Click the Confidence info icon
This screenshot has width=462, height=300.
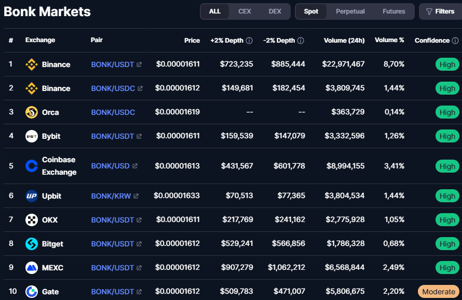point(455,41)
